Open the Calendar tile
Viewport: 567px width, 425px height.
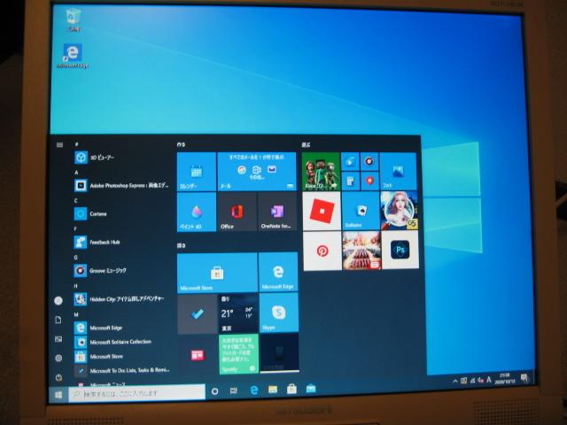click(197, 172)
